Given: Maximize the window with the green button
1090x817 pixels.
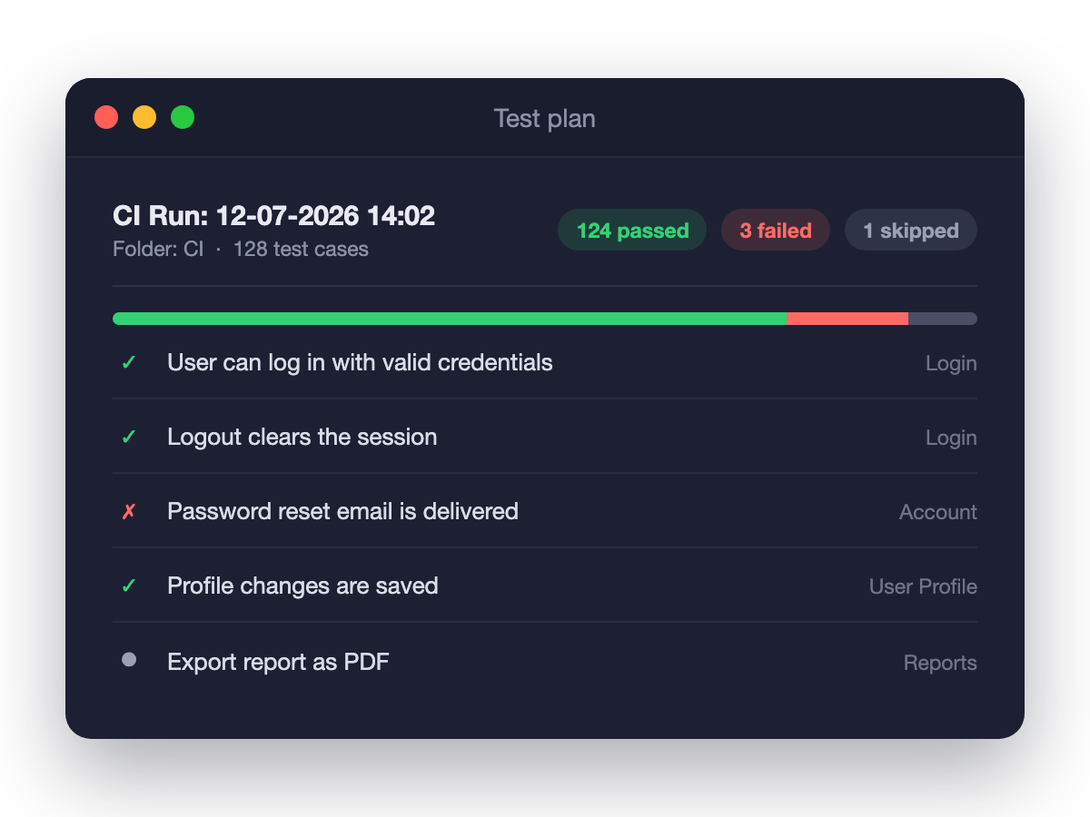Looking at the screenshot, I should (183, 117).
